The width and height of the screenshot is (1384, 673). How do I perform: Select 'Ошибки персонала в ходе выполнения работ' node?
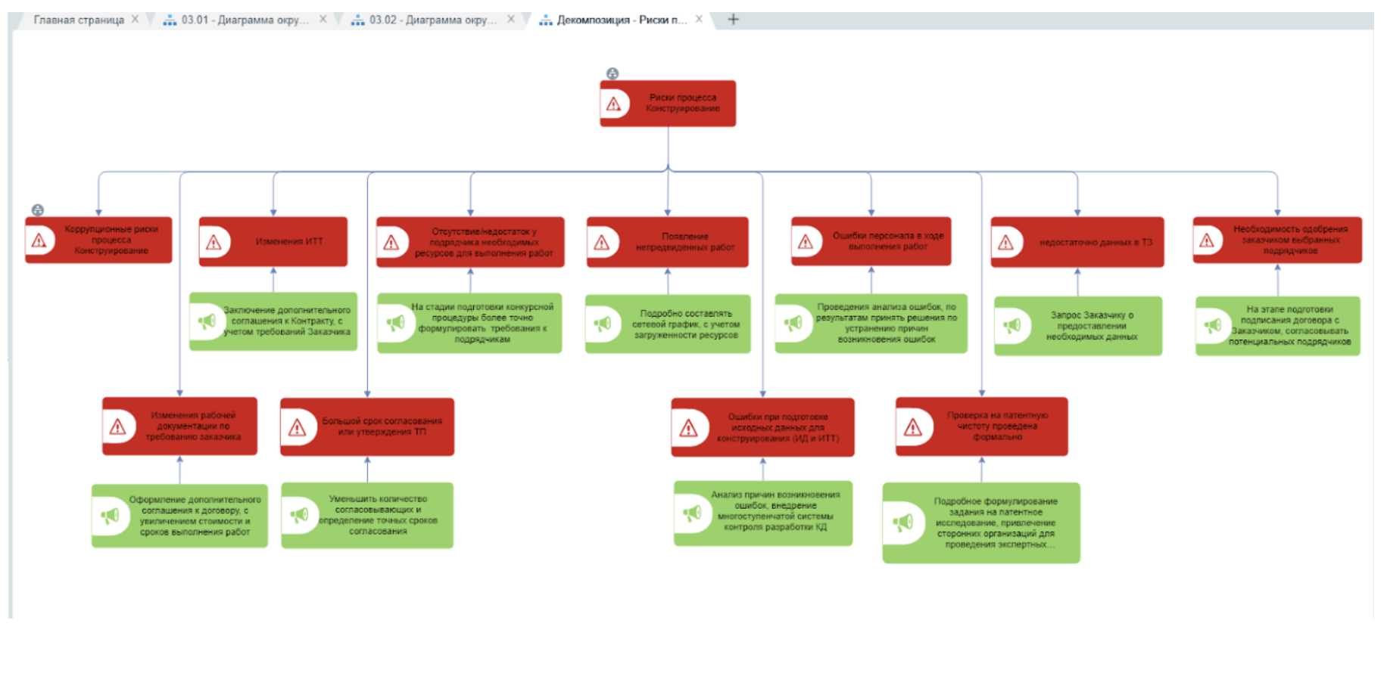coord(887,241)
